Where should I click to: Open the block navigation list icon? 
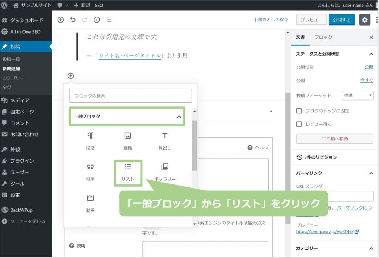coord(109,20)
